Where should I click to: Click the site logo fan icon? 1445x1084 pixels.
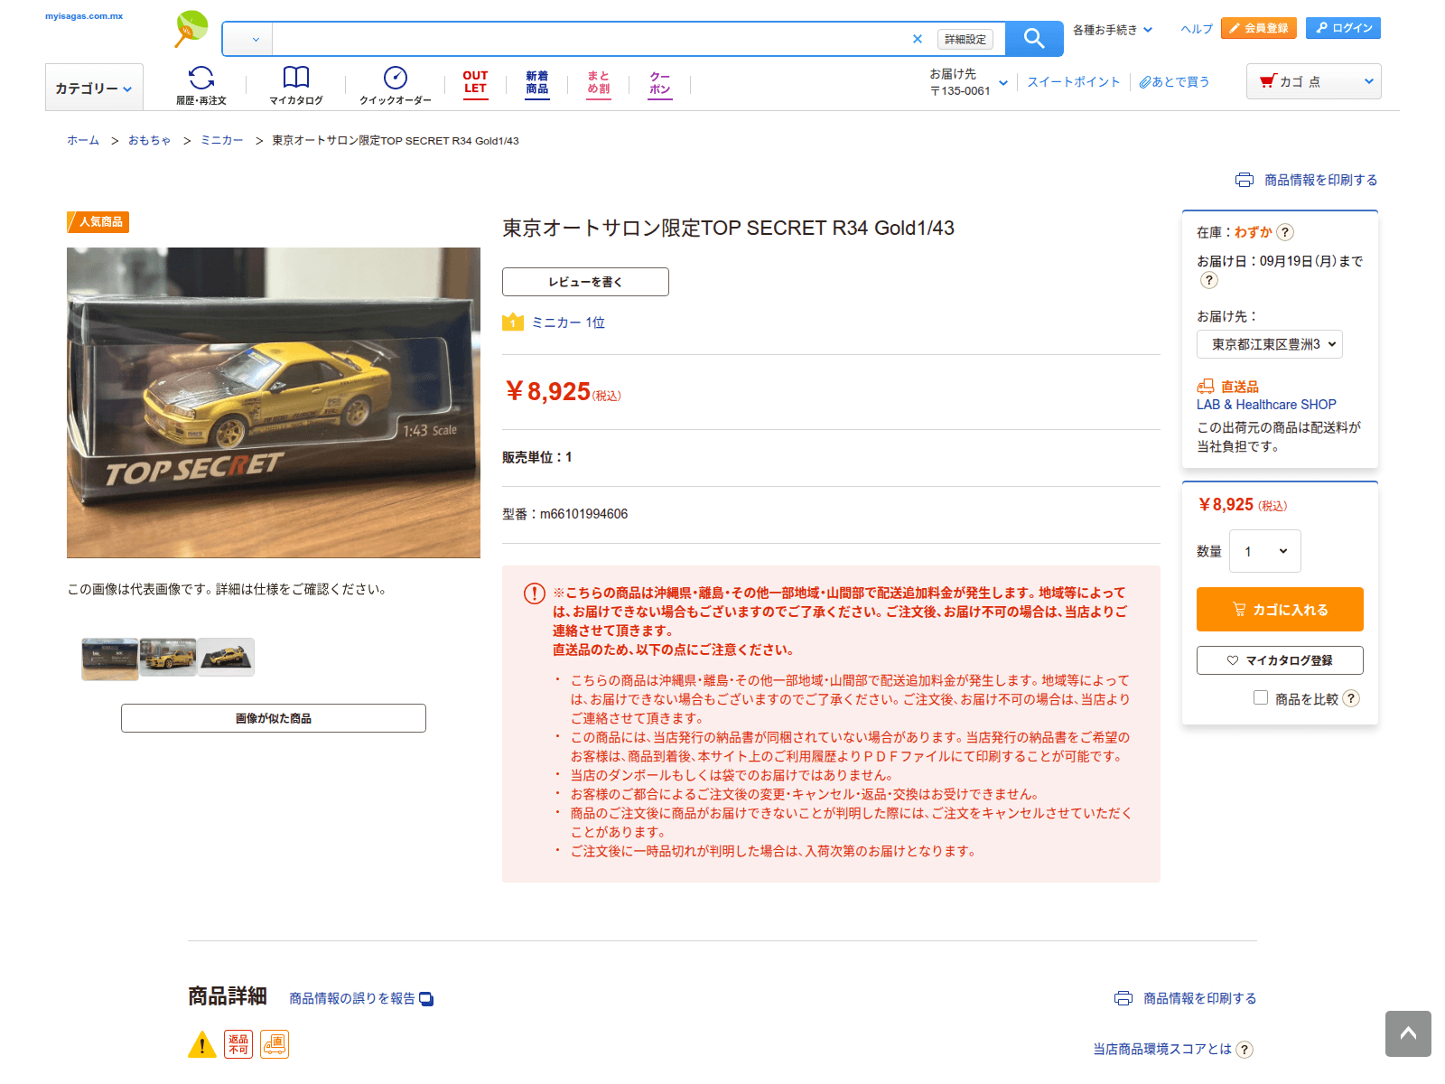tap(191, 29)
